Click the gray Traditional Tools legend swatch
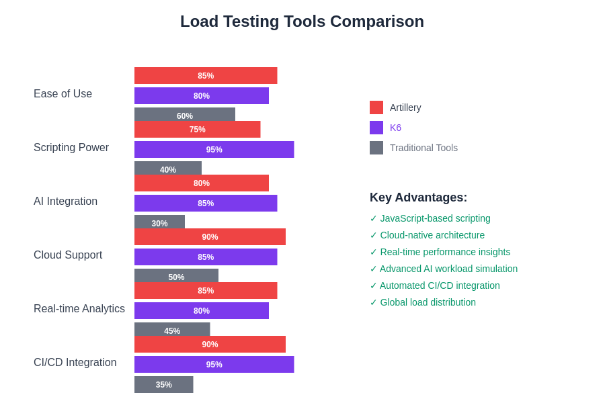The width and height of the screenshot is (605, 403). [x=376, y=148]
